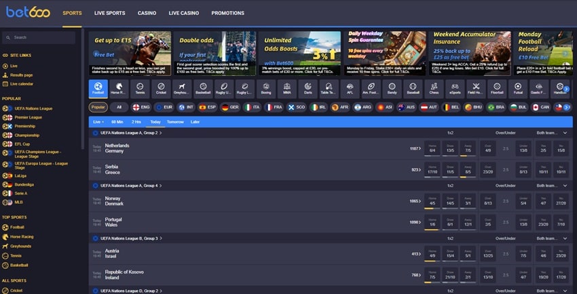The height and width of the screenshot is (294, 577).
Task: Select the Bandy sport tile
Action: pyautogui.click(x=392, y=89)
